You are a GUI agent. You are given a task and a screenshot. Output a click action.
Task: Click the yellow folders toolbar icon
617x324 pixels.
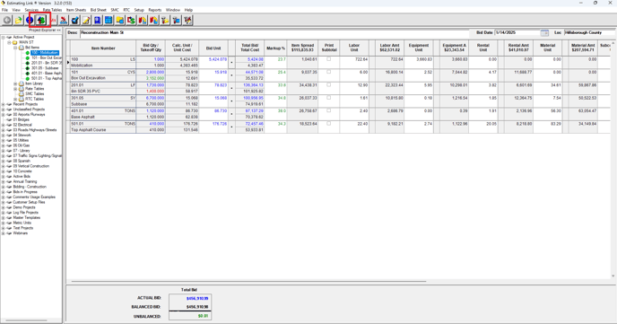click(119, 20)
